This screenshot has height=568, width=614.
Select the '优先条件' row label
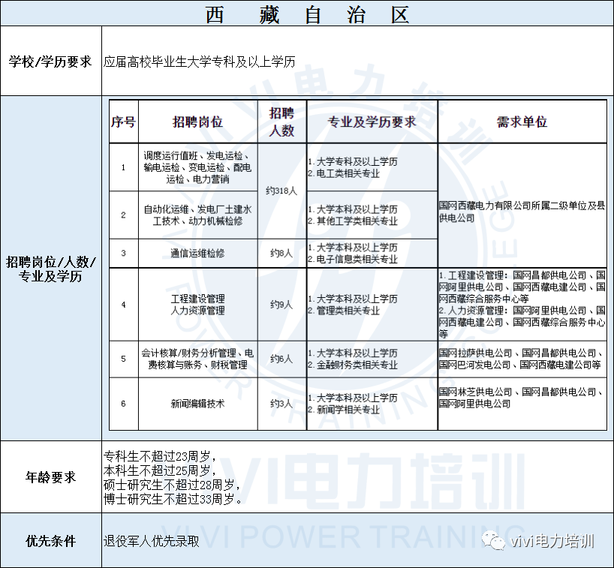(50, 541)
